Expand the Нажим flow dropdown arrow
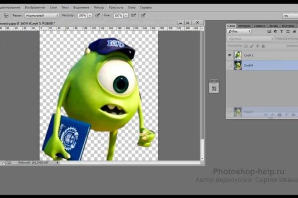298x198 pixels. pos(126,16)
